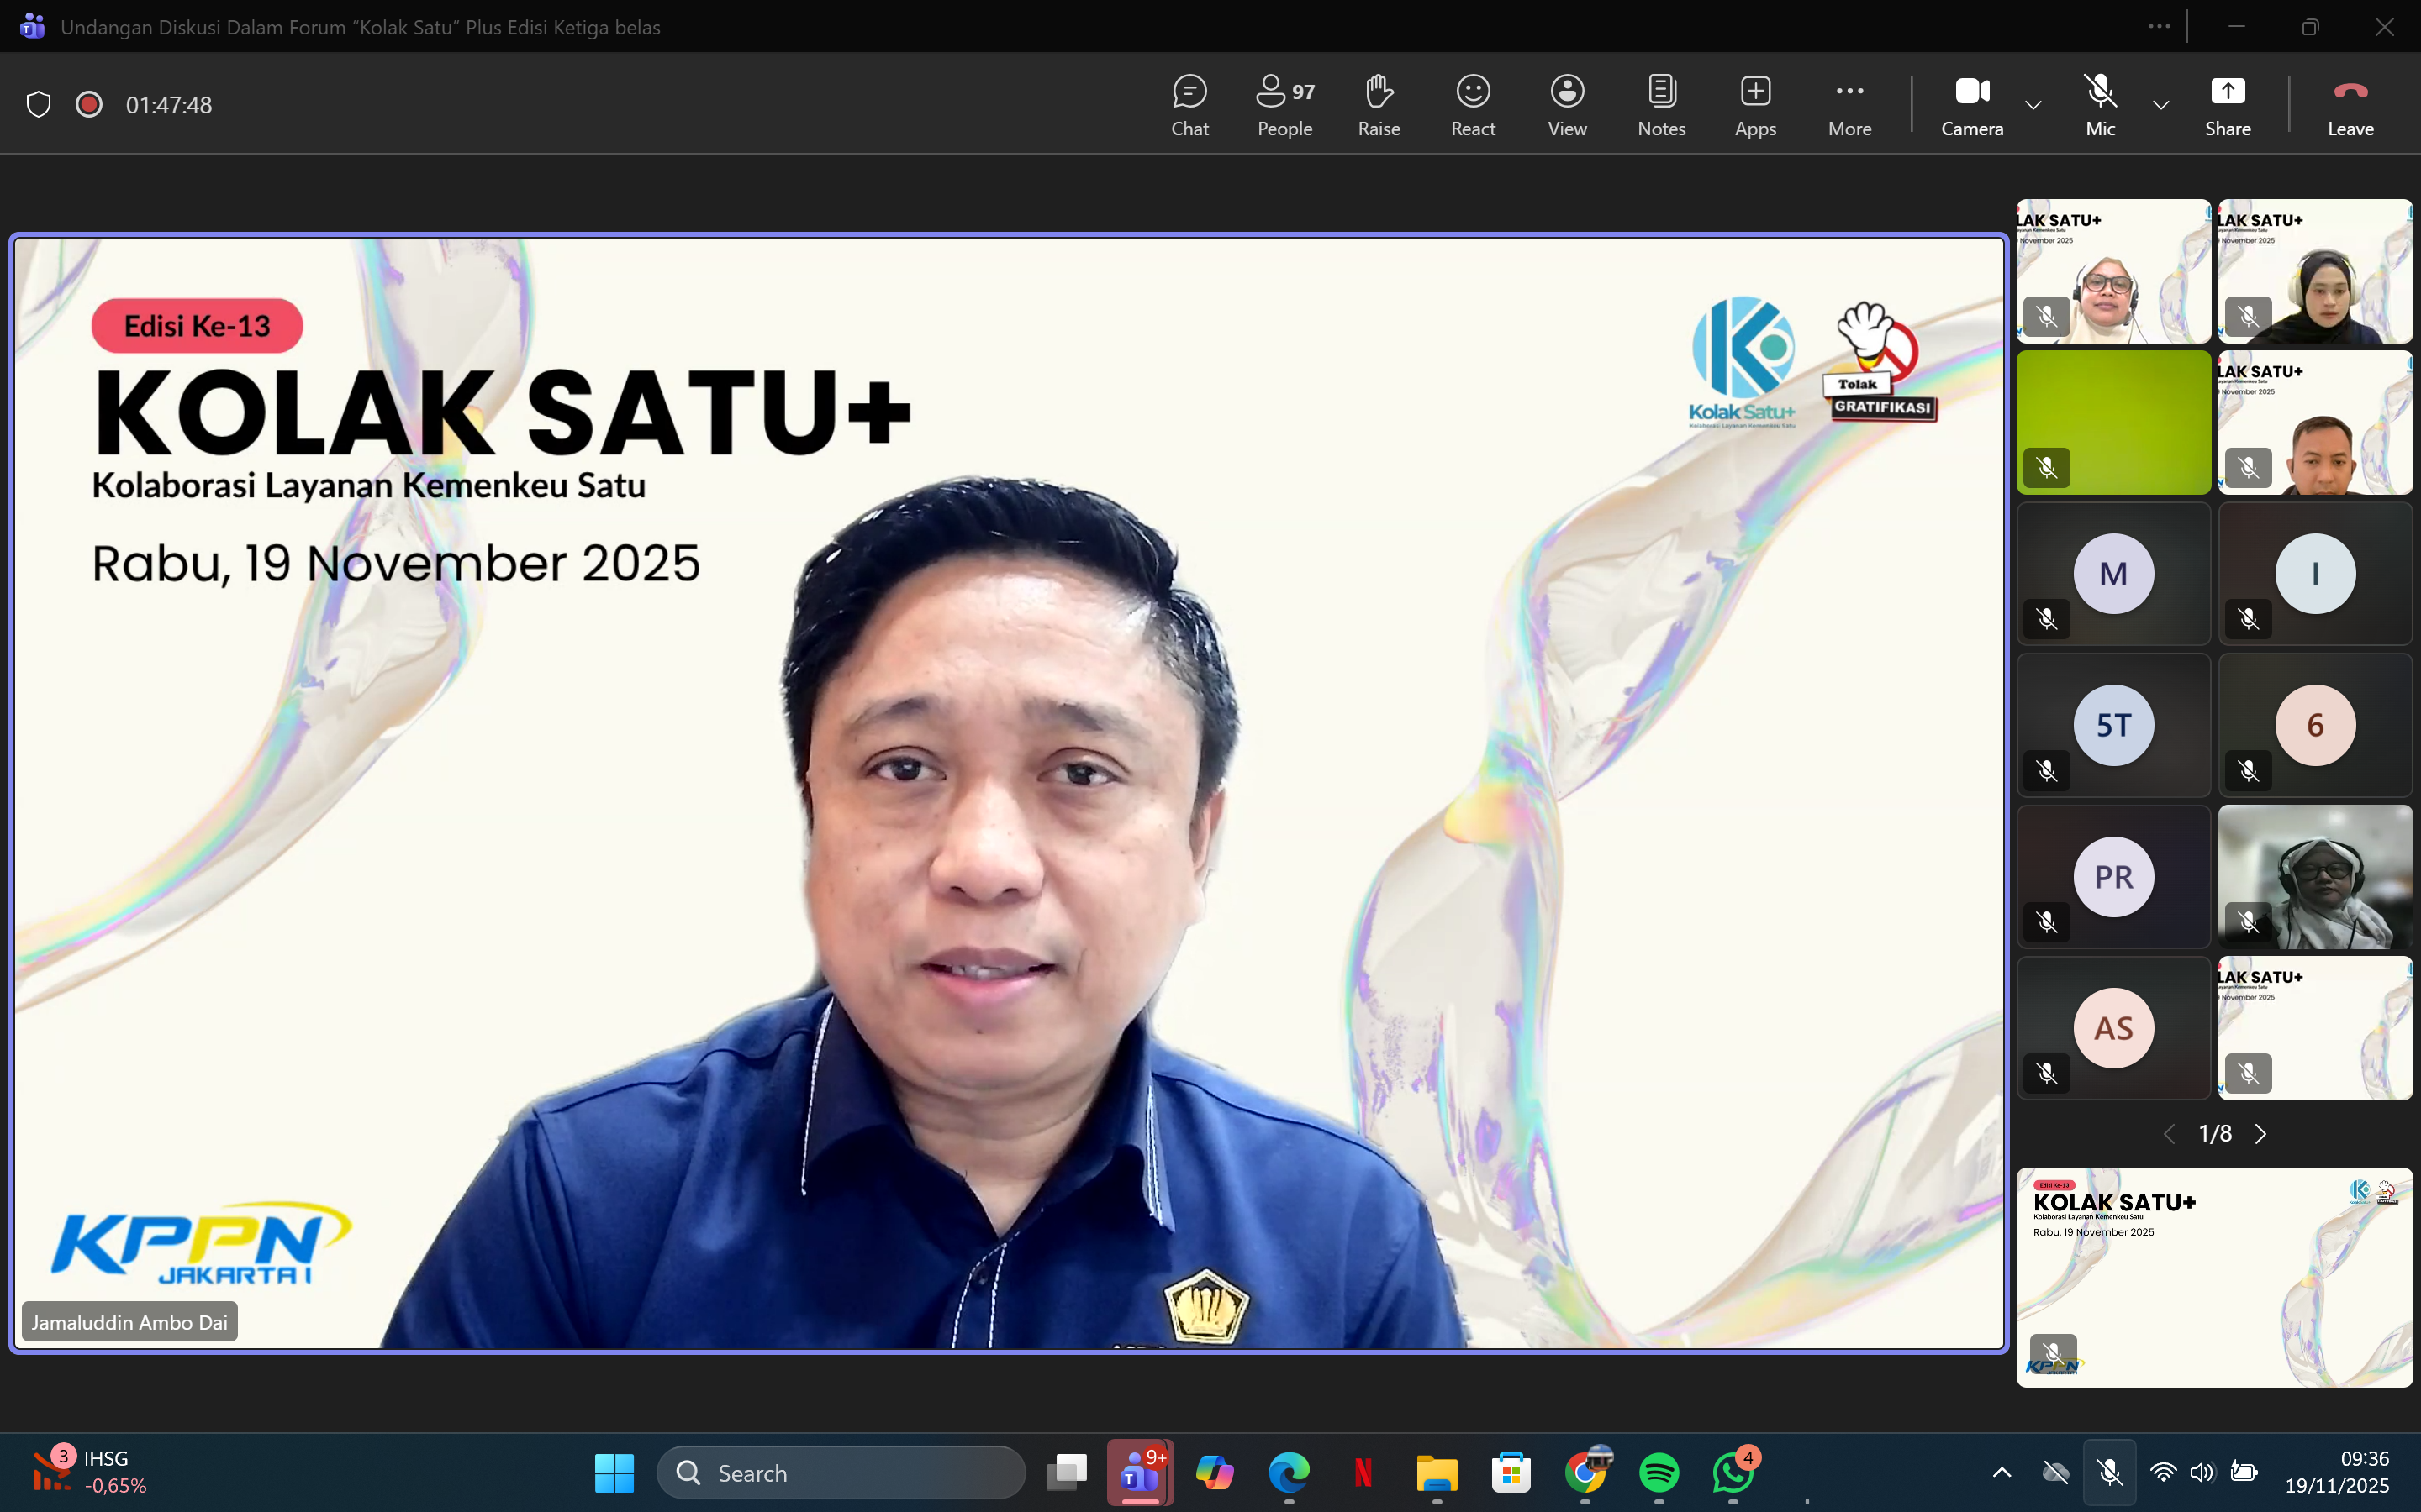Open the More actions menu

1849,105
